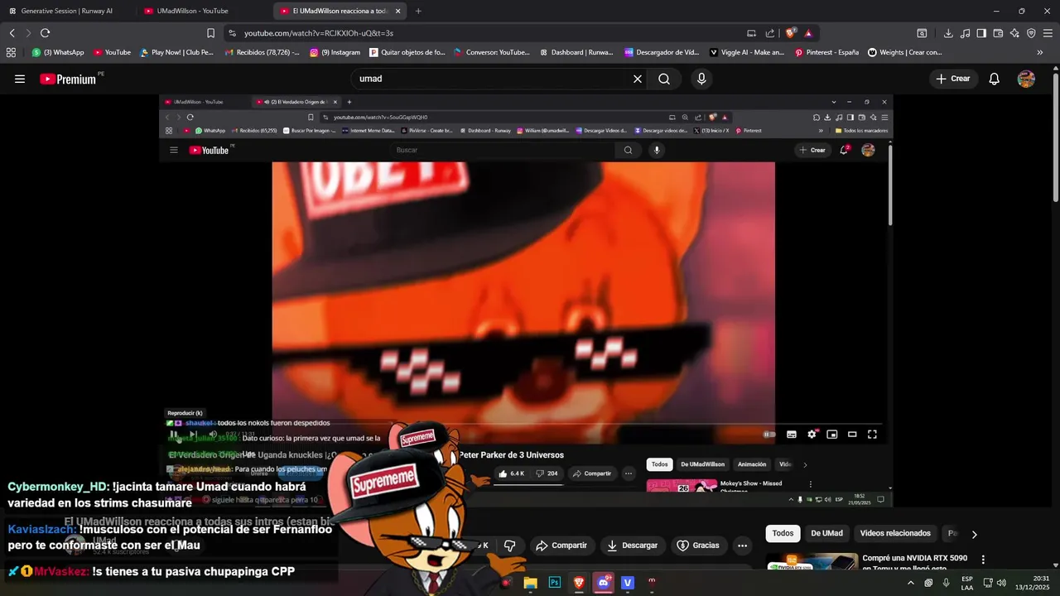
Task: Click the Crear button
Action: pyautogui.click(x=952, y=79)
